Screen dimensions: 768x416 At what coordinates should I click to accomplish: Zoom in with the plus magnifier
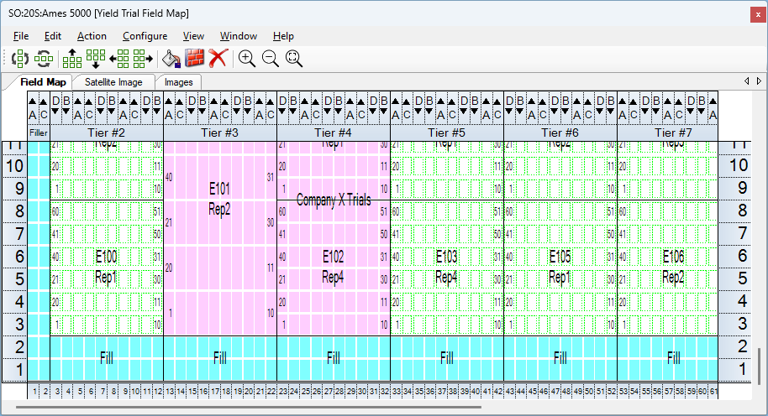pos(247,59)
